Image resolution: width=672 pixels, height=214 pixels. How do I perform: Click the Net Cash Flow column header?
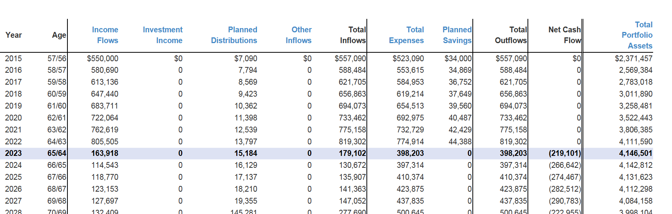(564, 35)
